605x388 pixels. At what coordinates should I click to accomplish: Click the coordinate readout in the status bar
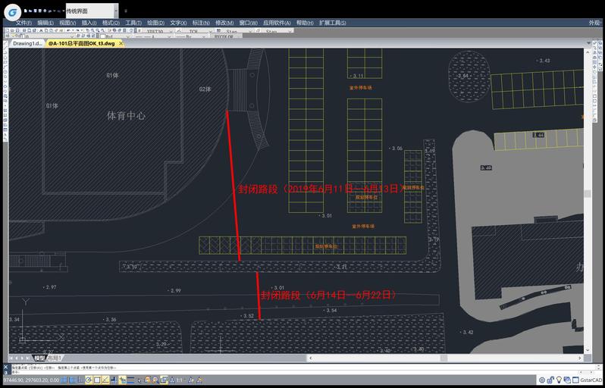pyautogui.click(x=30, y=380)
